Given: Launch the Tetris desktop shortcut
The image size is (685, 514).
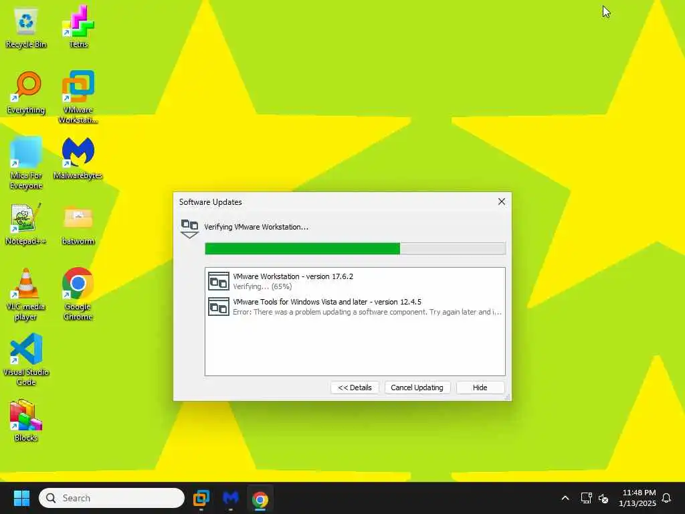Looking at the screenshot, I should pos(78,27).
